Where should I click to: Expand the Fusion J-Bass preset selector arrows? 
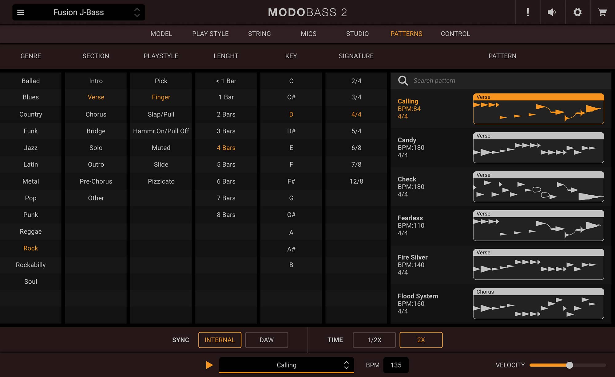[137, 12]
